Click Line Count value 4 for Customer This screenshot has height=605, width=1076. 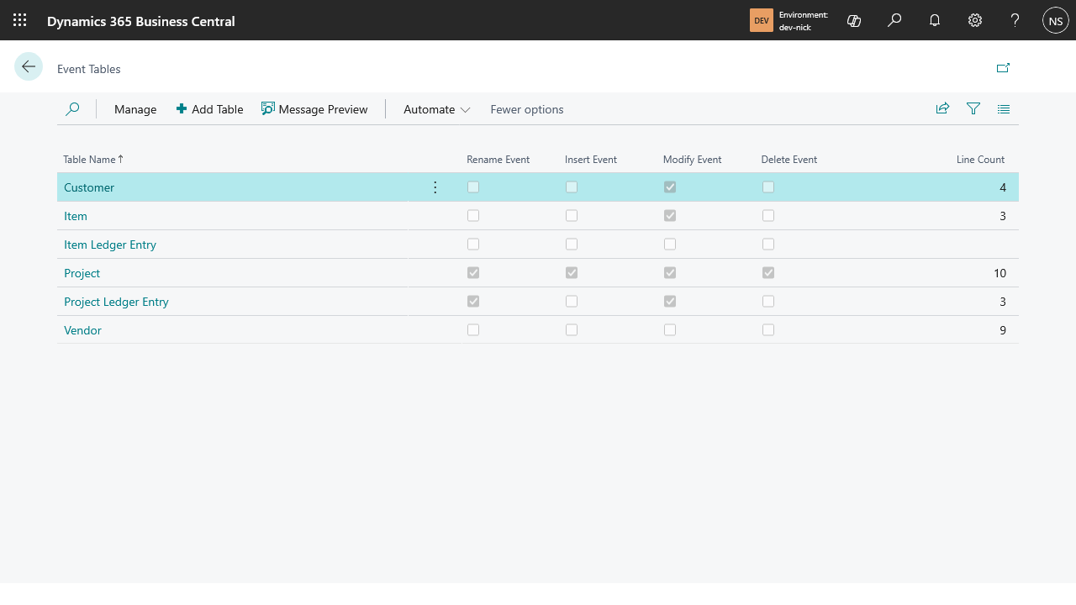[x=1003, y=187]
